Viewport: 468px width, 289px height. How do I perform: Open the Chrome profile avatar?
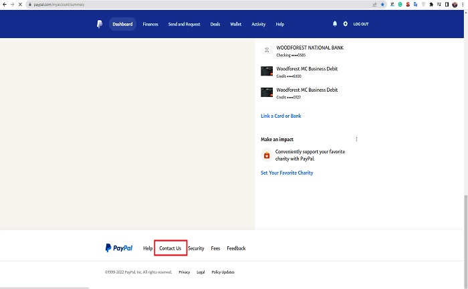[x=455, y=5]
